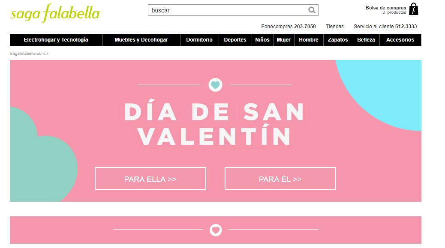Click the Sagafalabella.com breadcrumb link
445x248 pixels.
[27, 53]
